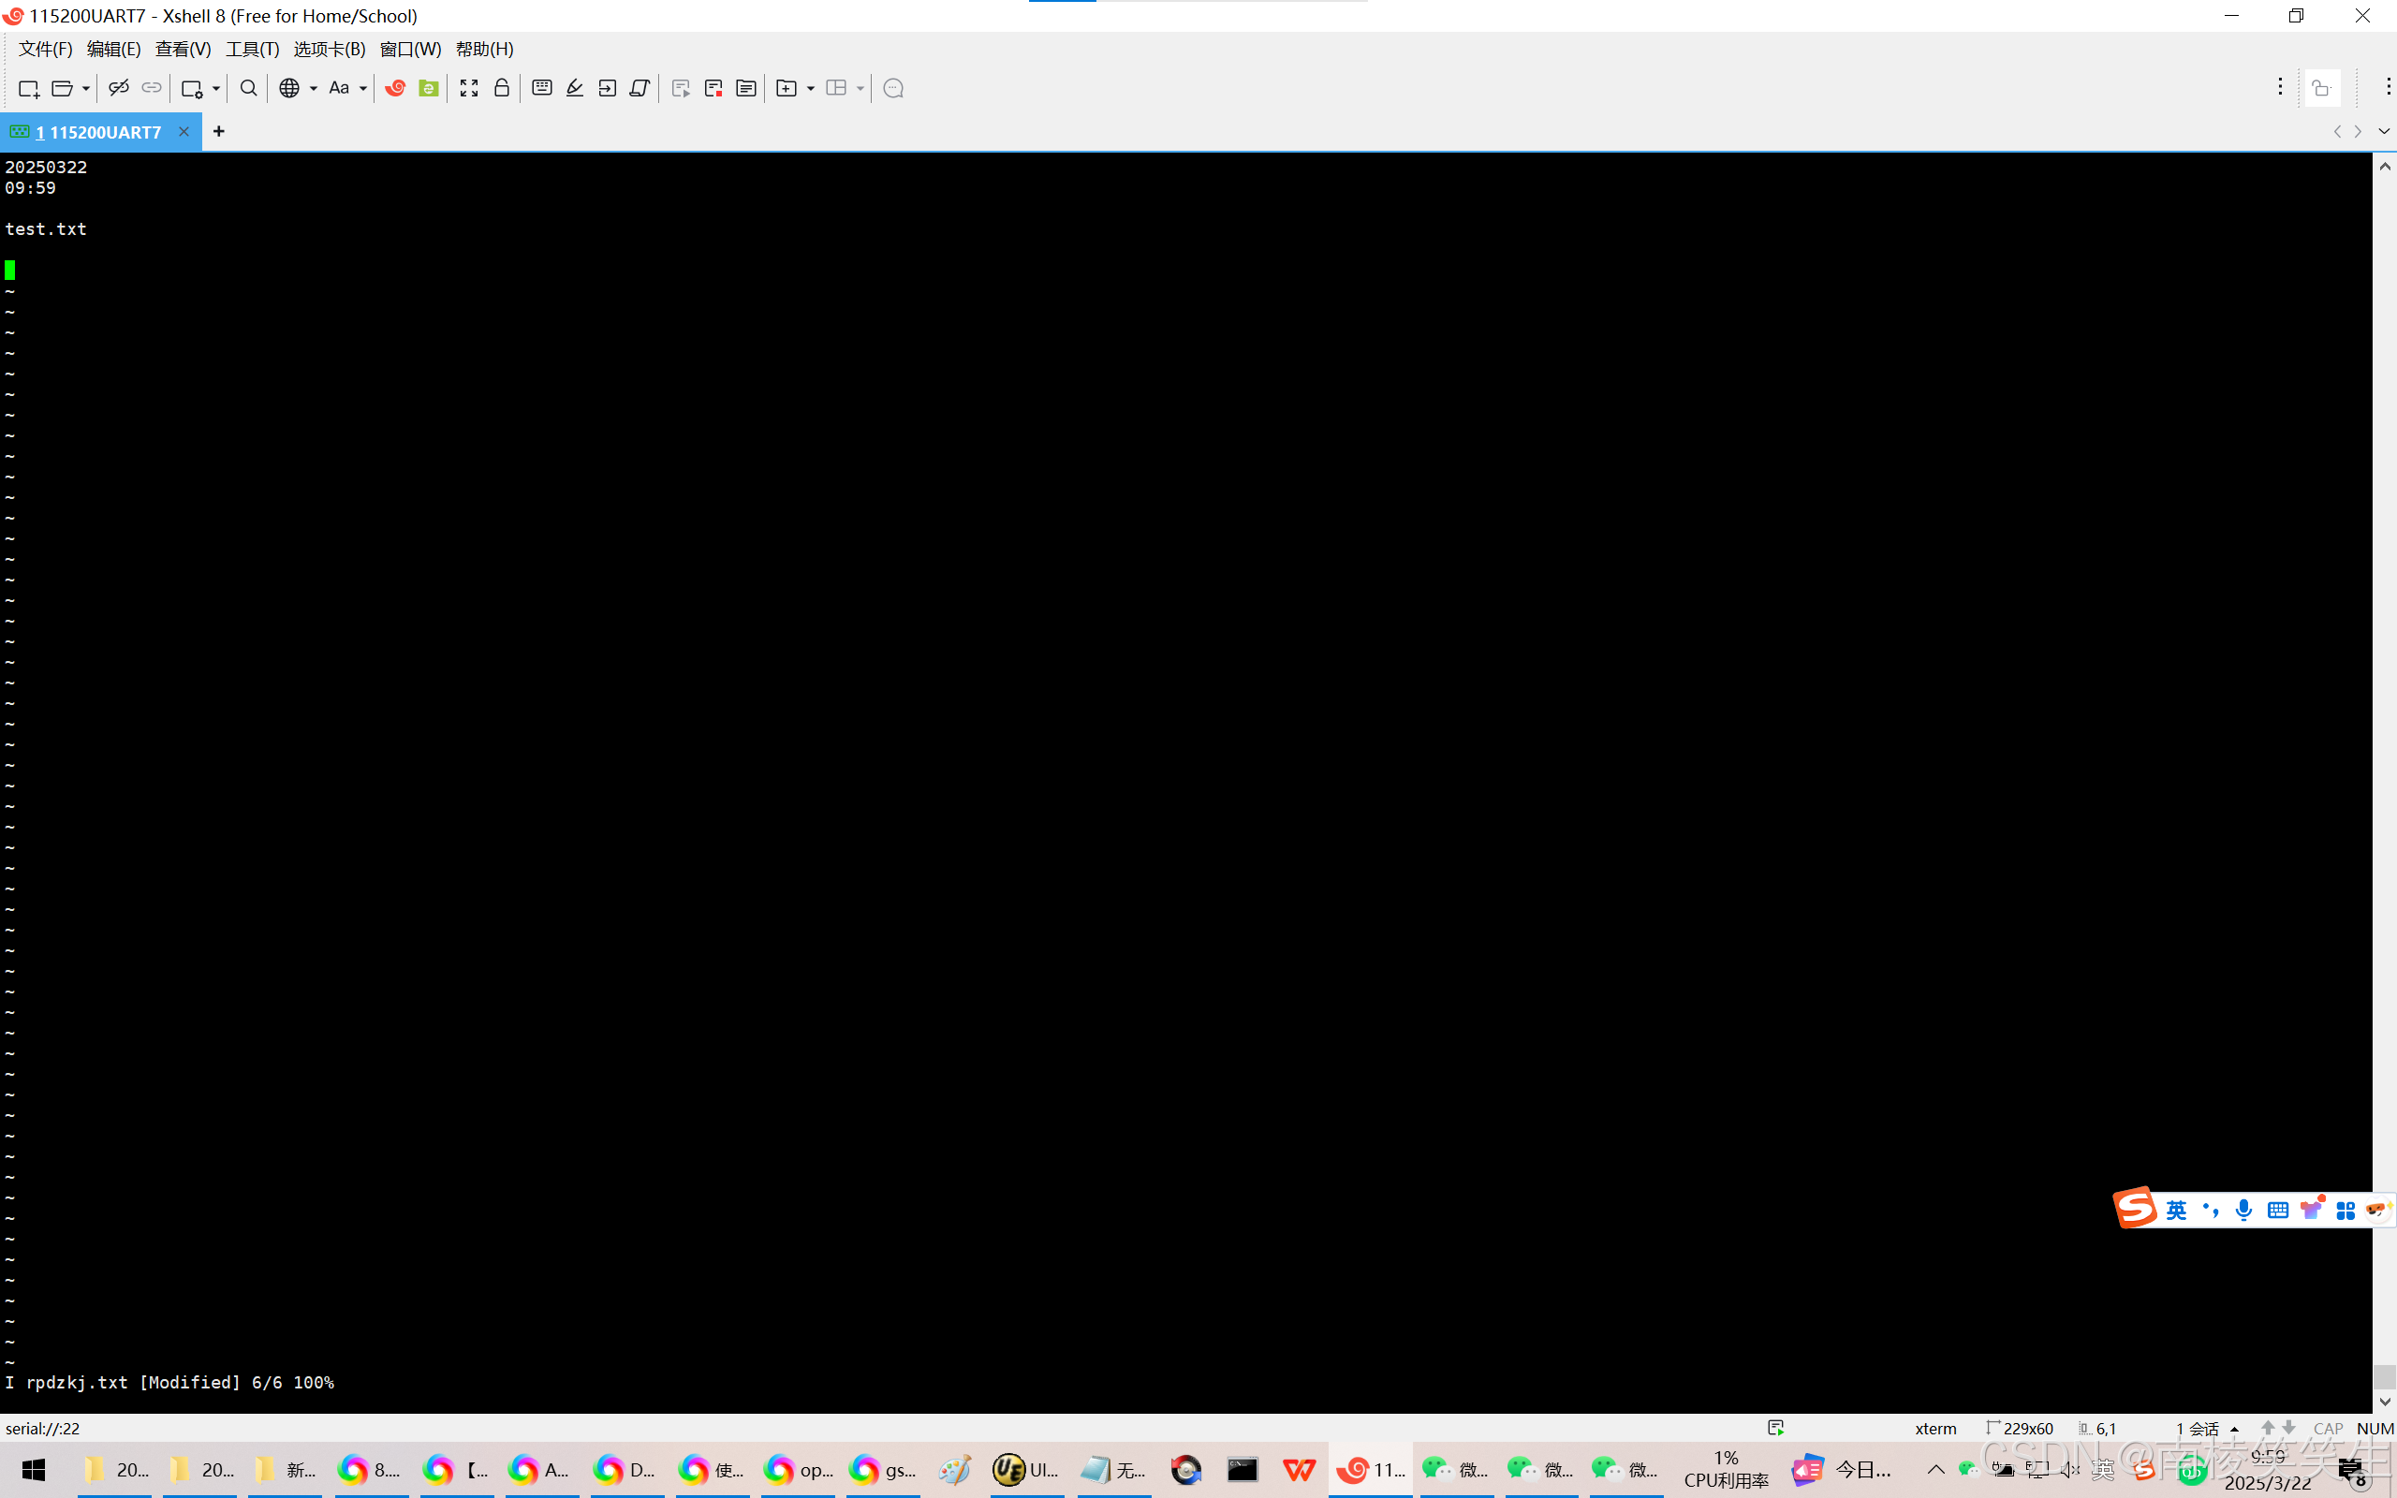Add a new tab with plus button
Screen dimensions: 2397x1498
pyautogui.click(x=219, y=131)
